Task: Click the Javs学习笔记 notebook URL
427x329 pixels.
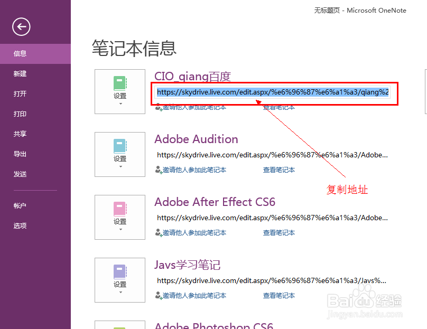Action: tap(272, 281)
